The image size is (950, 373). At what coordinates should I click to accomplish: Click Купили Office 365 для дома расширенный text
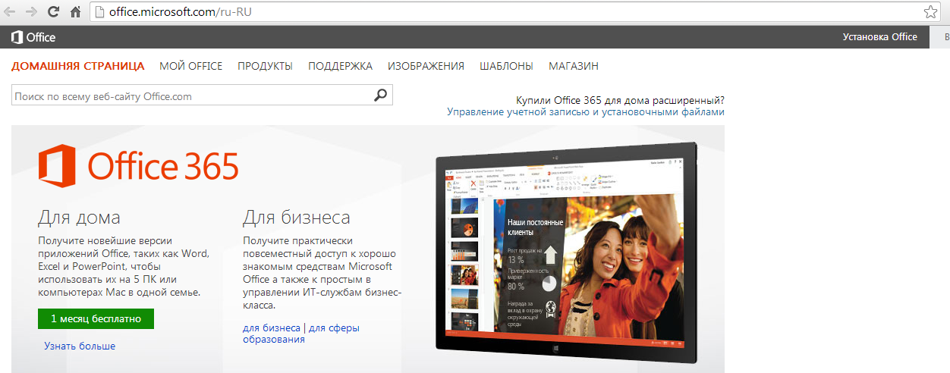620,100
